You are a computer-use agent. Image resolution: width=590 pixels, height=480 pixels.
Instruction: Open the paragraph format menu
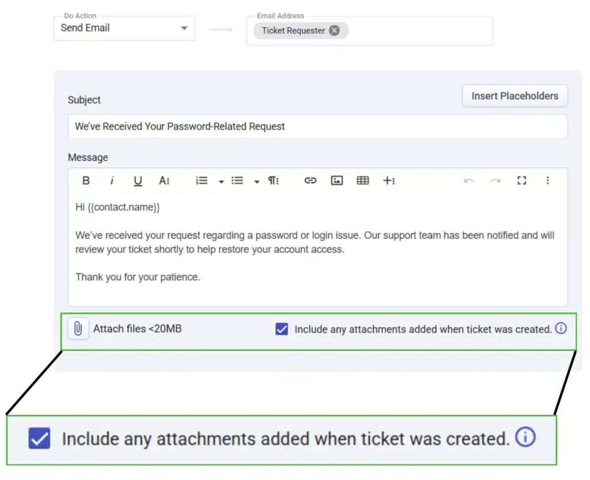click(273, 181)
